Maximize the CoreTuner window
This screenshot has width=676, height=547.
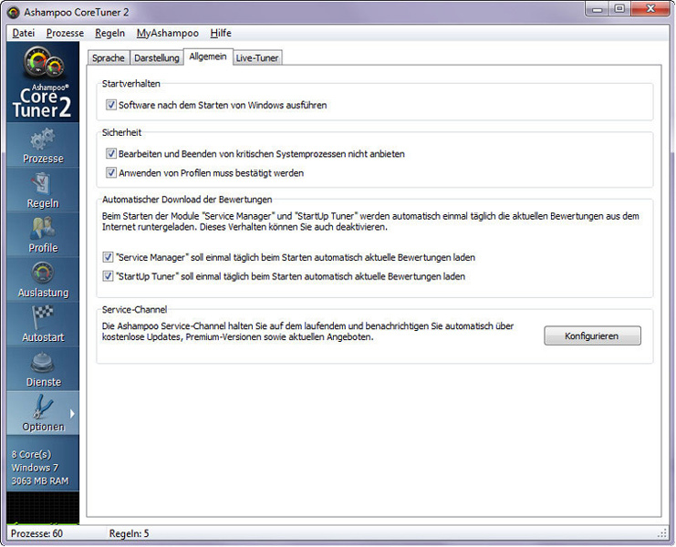tap(619, 8)
